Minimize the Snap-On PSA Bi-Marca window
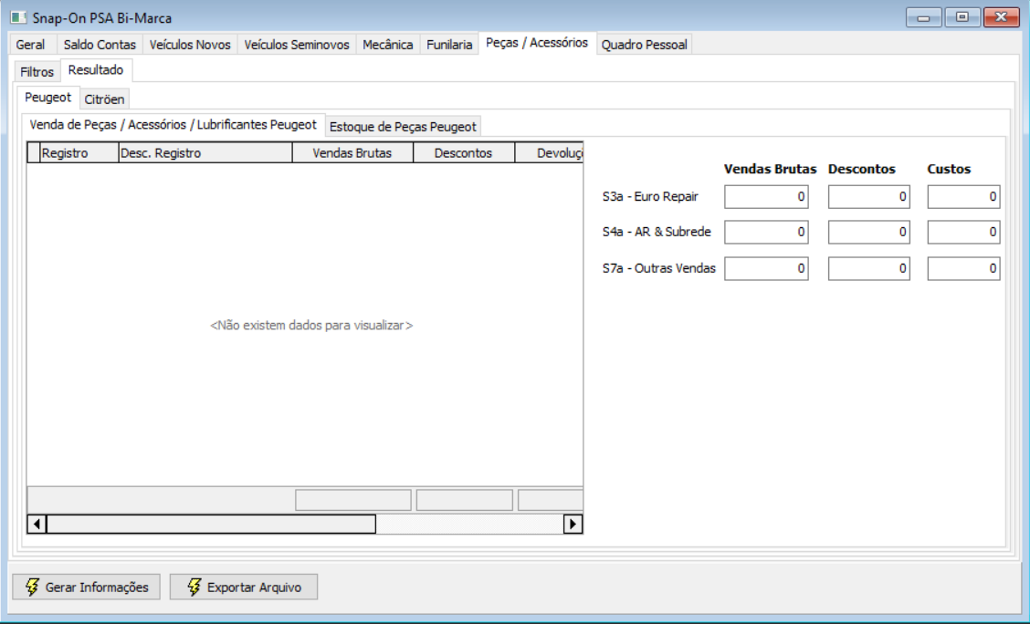1030x624 pixels. coord(923,17)
